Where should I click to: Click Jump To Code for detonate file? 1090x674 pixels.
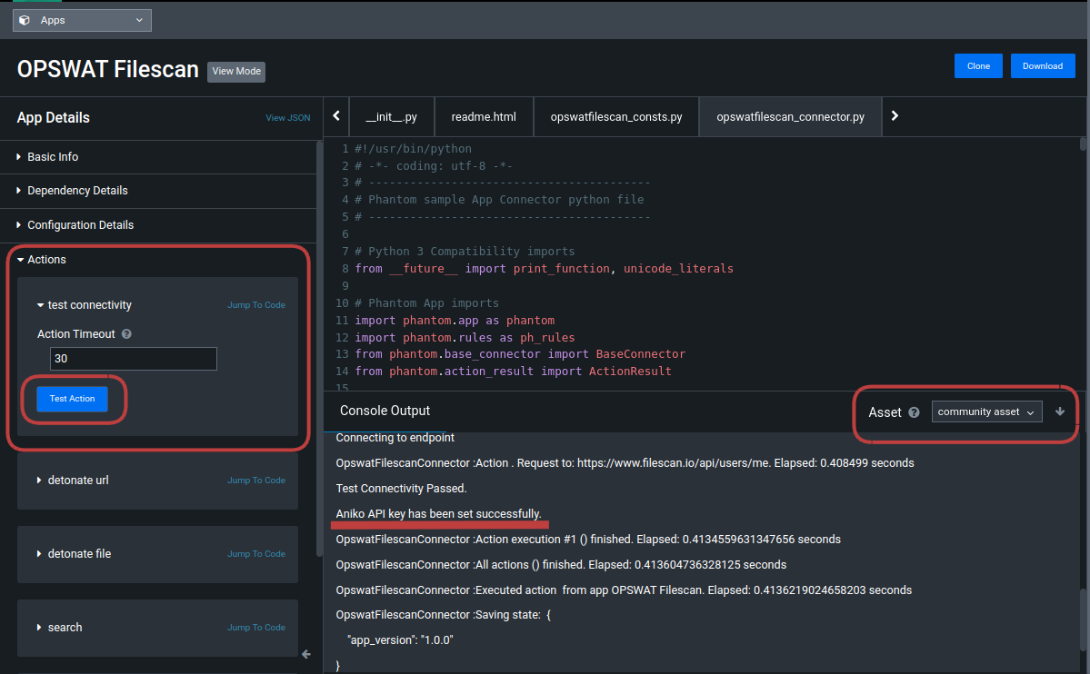[255, 554]
